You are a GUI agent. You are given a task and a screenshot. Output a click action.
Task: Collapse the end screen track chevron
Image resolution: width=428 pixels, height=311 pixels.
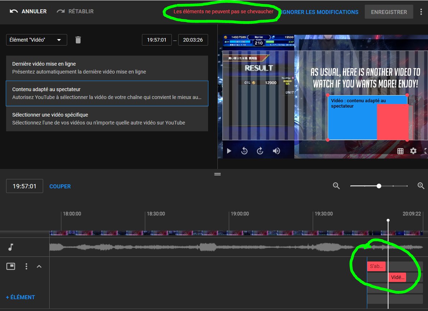(39, 266)
